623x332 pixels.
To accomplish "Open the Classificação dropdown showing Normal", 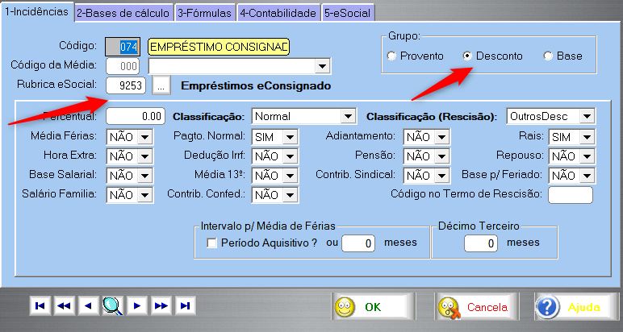I will pos(348,116).
